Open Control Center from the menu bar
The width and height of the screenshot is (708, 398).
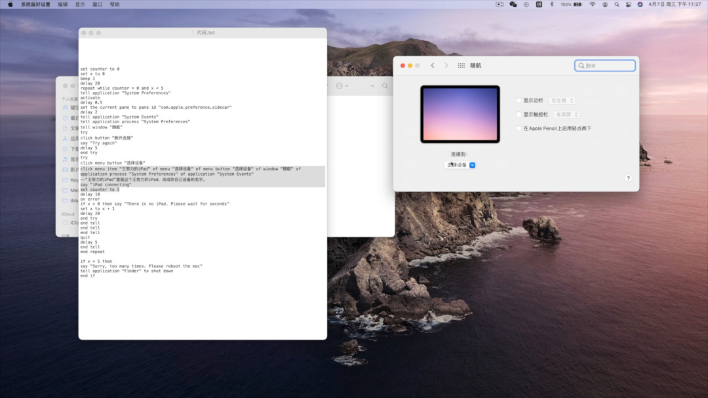point(628,4)
